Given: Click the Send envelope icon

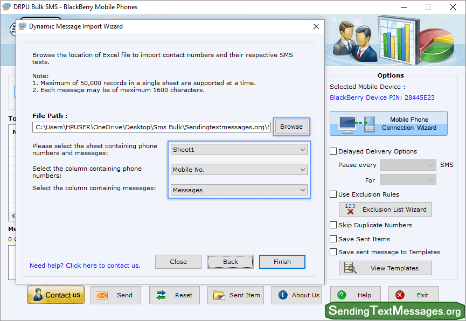Looking at the screenshot, I should (102, 295).
